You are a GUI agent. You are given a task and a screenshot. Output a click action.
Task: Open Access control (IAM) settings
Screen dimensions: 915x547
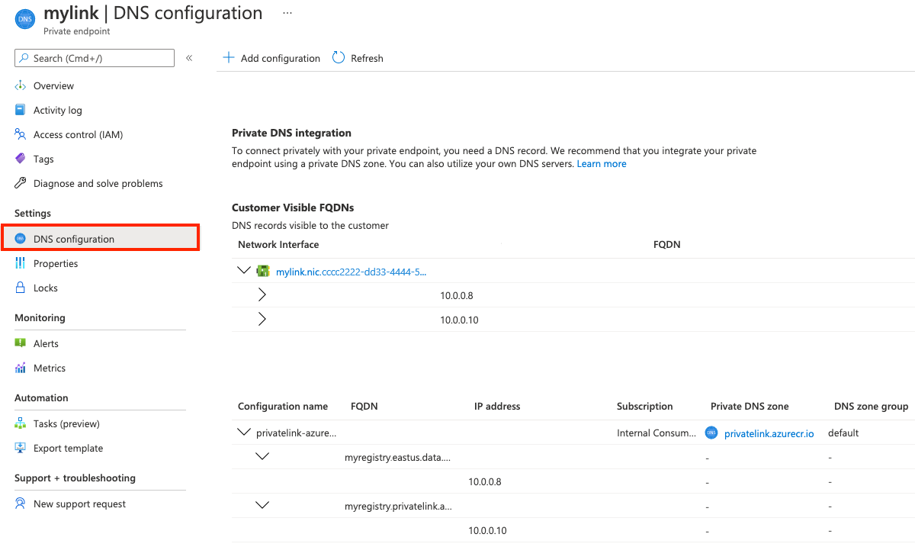[x=21, y=134]
